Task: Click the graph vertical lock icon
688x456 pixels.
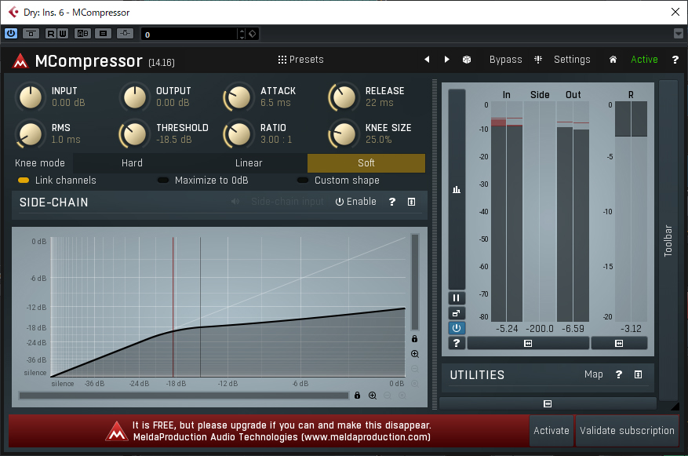Action: [414, 339]
